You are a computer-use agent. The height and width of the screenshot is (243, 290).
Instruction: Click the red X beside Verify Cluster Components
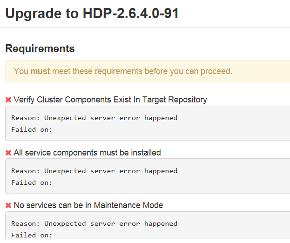pos(8,100)
